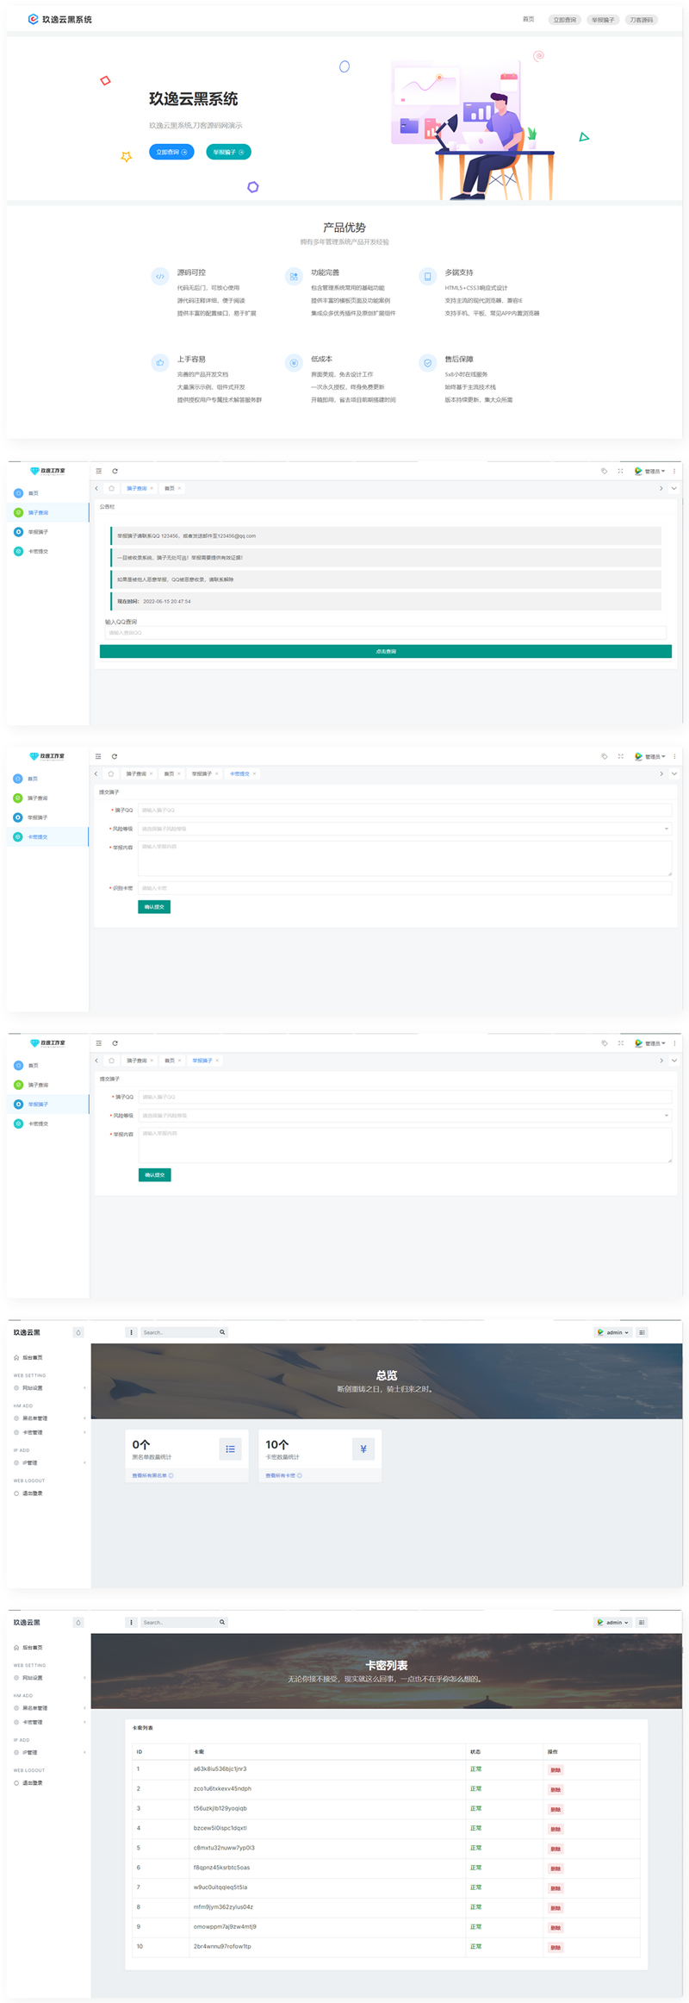Open 风险等级 dropdown above the 识别卡密 field
The height and width of the screenshot is (2003, 689).
click(404, 829)
